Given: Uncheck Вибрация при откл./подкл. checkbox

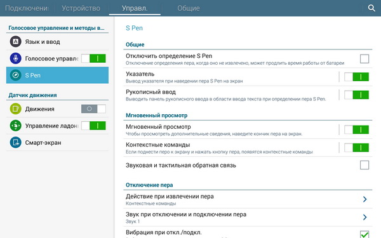Looking at the screenshot, I should pyautogui.click(x=364, y=234).
